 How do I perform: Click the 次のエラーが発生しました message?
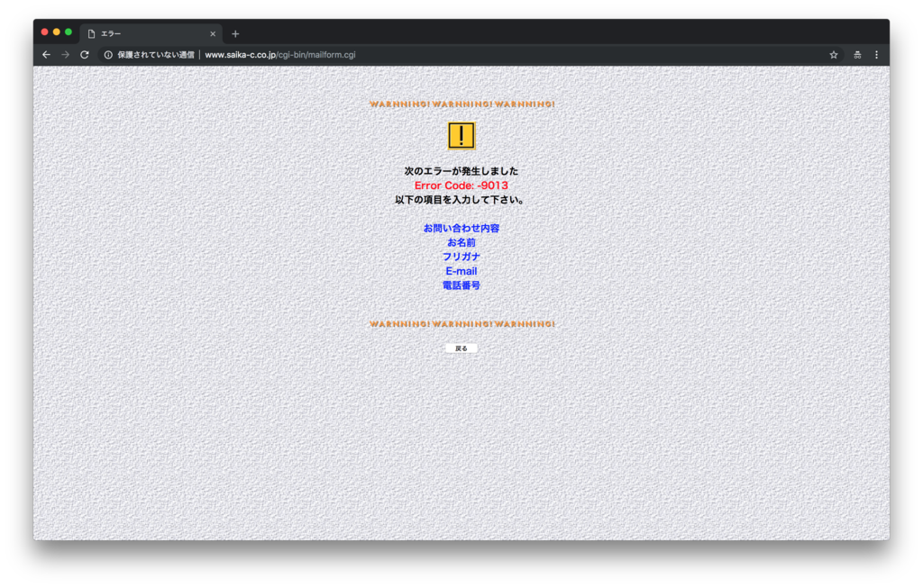(x=461, y=171)
